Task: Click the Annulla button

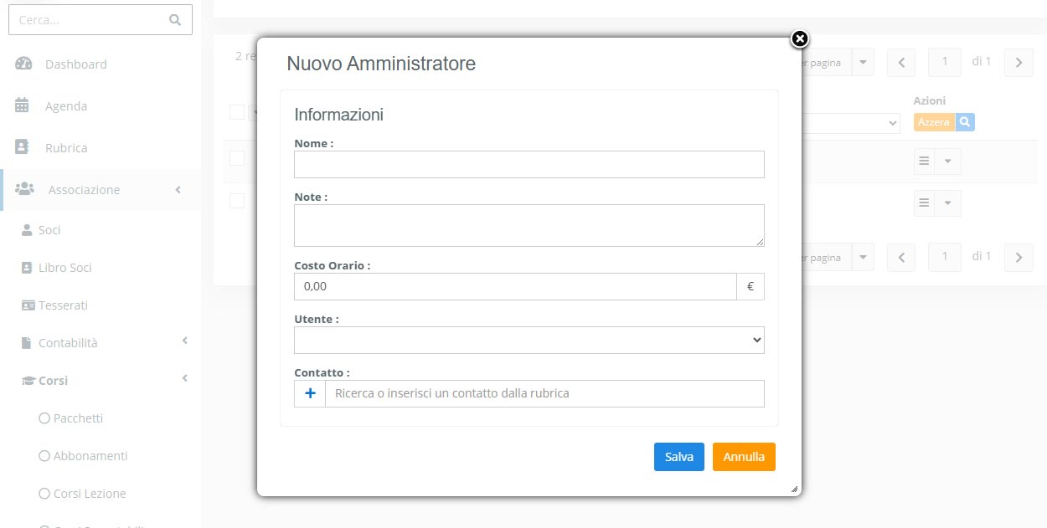Action: [744, 457]
